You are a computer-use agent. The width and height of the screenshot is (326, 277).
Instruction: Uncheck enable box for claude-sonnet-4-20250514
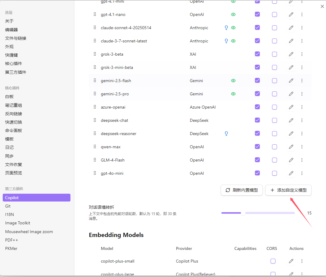coord(257,27)
